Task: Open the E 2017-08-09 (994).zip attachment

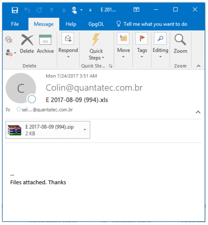Action: [x=48, y=130]
